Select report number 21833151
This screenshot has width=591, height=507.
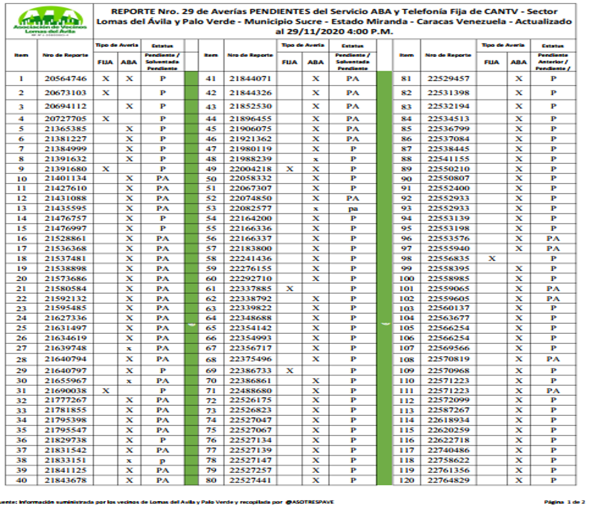[x=65, y=460]
